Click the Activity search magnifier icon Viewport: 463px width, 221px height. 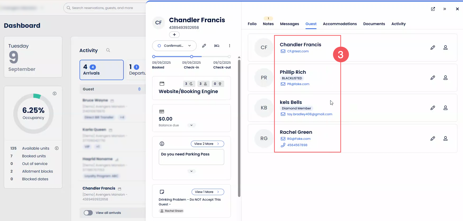[x=108, y=50]
